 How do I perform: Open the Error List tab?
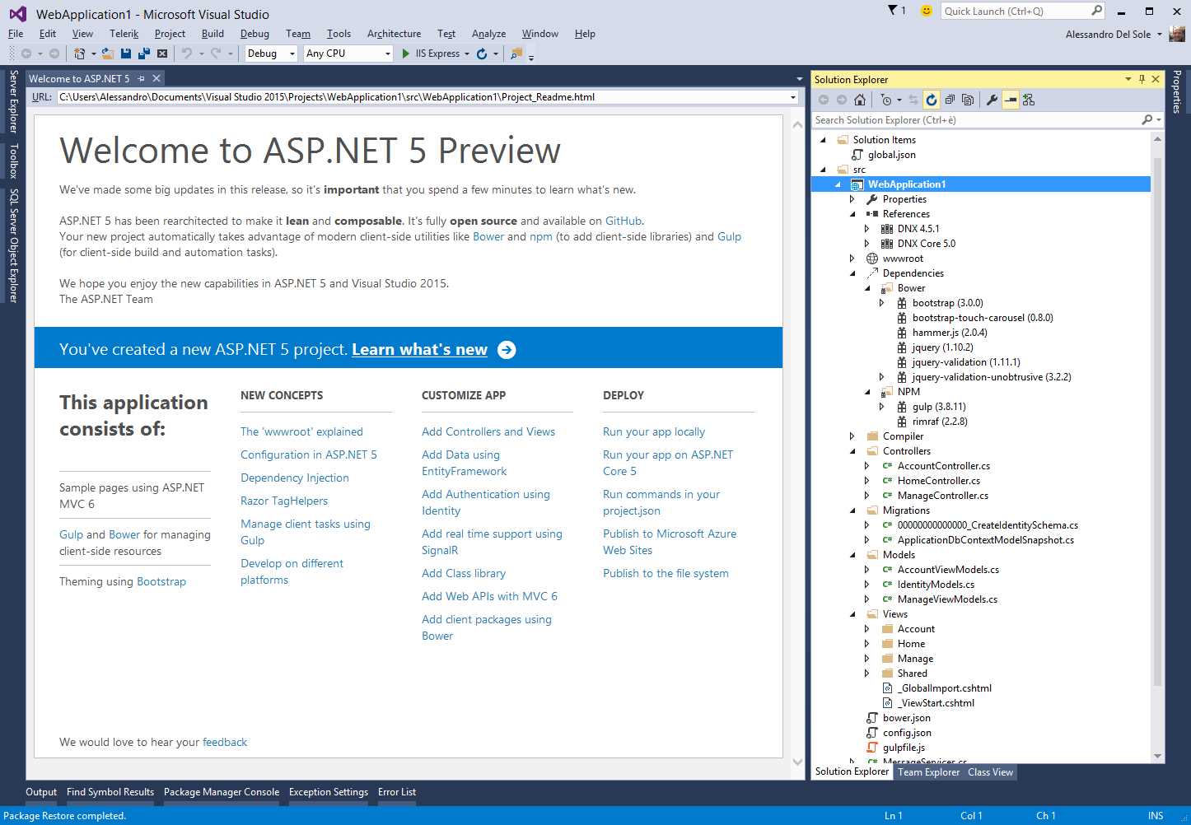point(397,792)
